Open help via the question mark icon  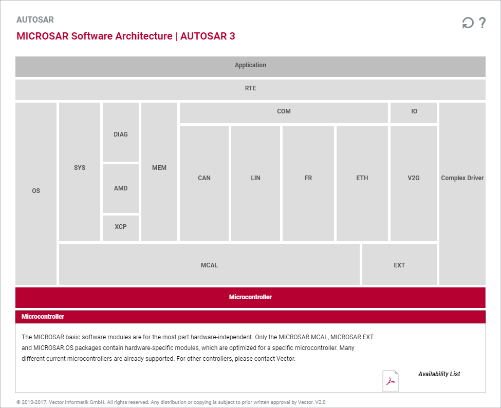[481, 23]
